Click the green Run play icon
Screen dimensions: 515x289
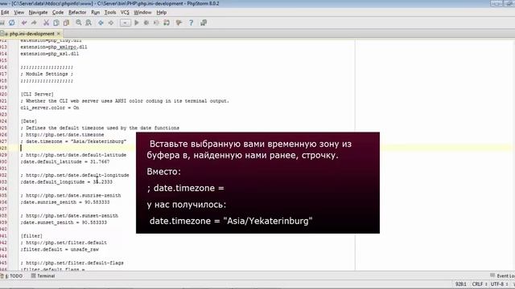pos(137,22)
